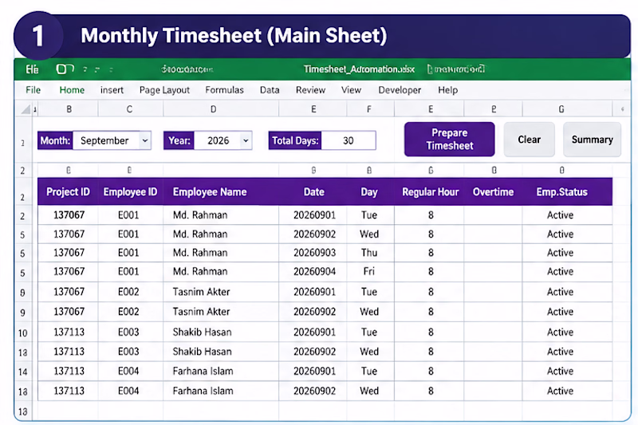Open the Developer tab
The height and width of the screenshot is (425, 638).
point(400,90)
